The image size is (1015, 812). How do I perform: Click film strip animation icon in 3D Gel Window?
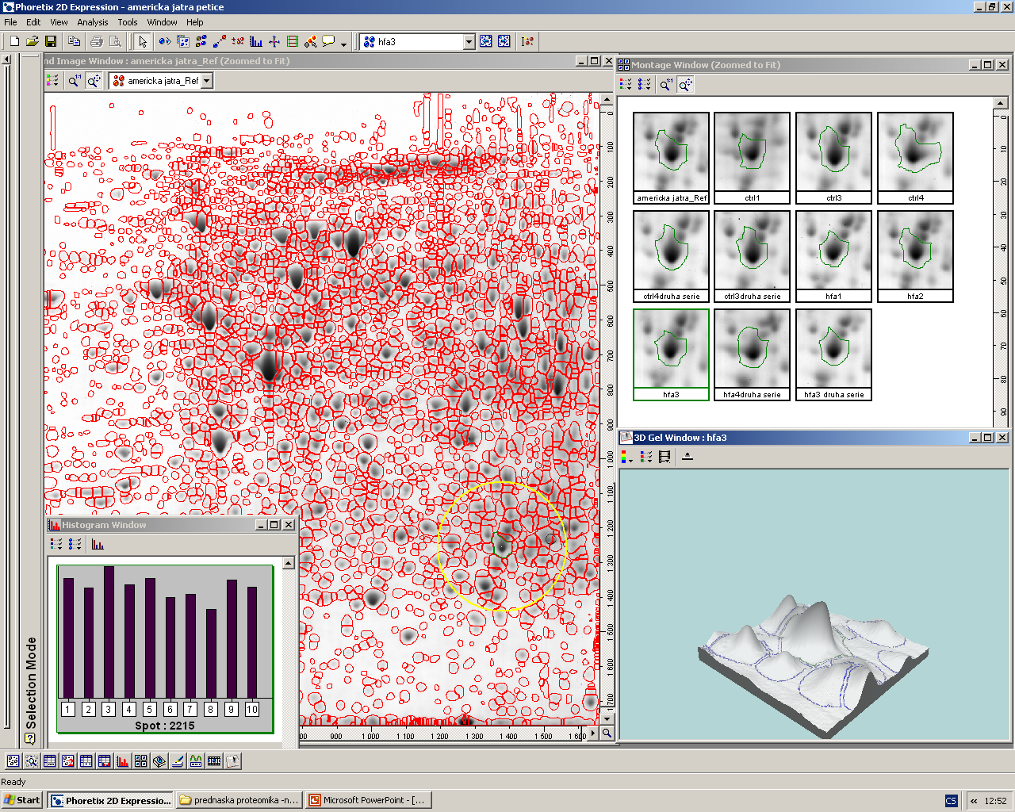click(665, 456)
